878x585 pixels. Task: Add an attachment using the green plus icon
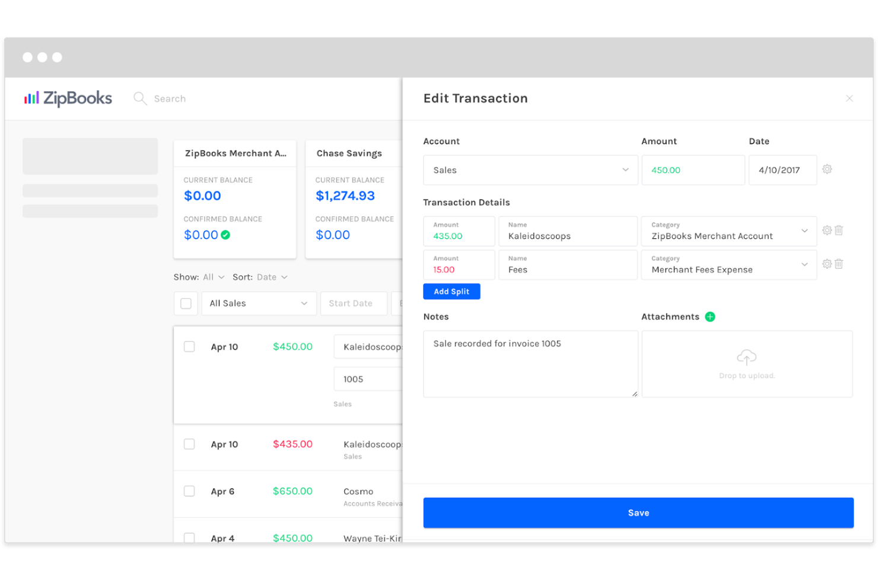(x=710, y=317)
